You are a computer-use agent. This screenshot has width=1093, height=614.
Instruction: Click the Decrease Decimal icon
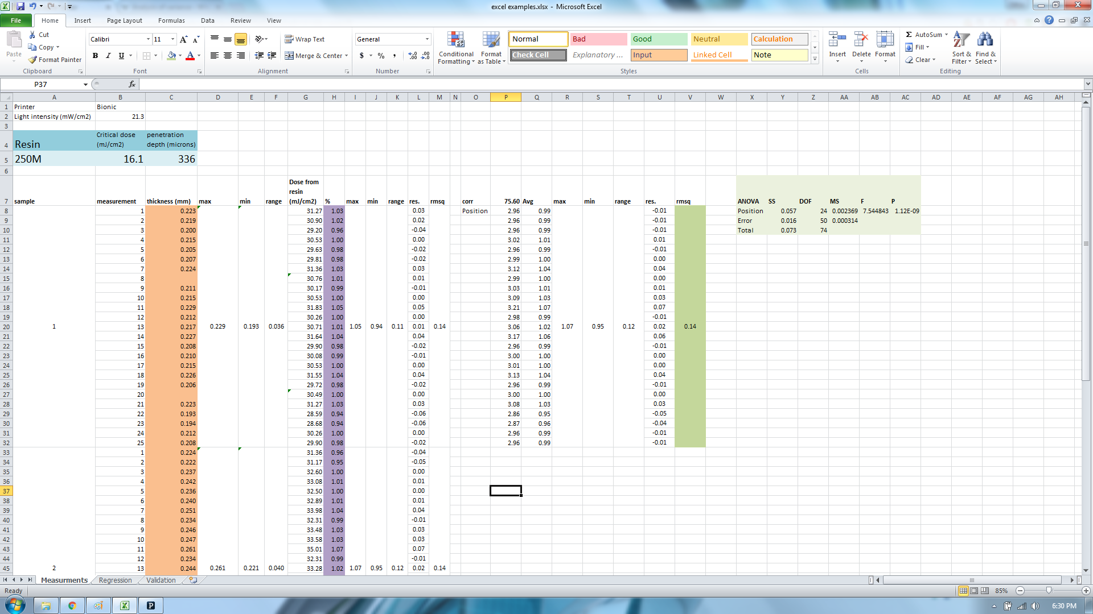(x=426, y=56)
